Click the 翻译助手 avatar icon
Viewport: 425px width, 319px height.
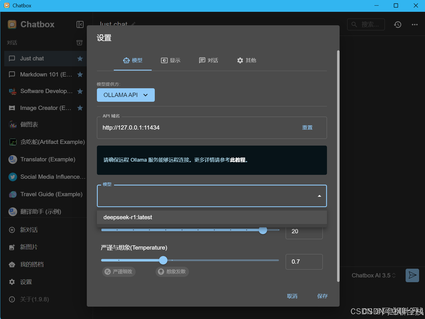pos(13,212)
